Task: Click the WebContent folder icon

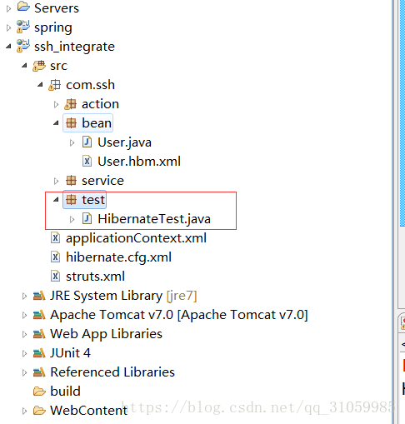Action: pyautogui.click(x=39, y=411)
